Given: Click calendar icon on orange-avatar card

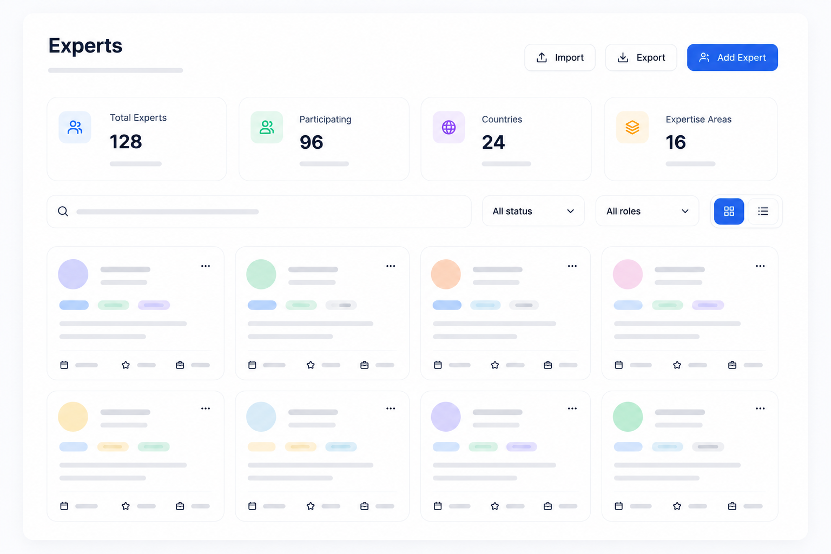Looking at the screenshot, I should coord(438,365).
